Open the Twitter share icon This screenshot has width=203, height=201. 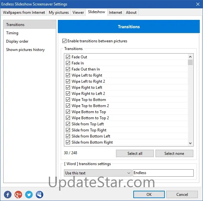(29, 195)
